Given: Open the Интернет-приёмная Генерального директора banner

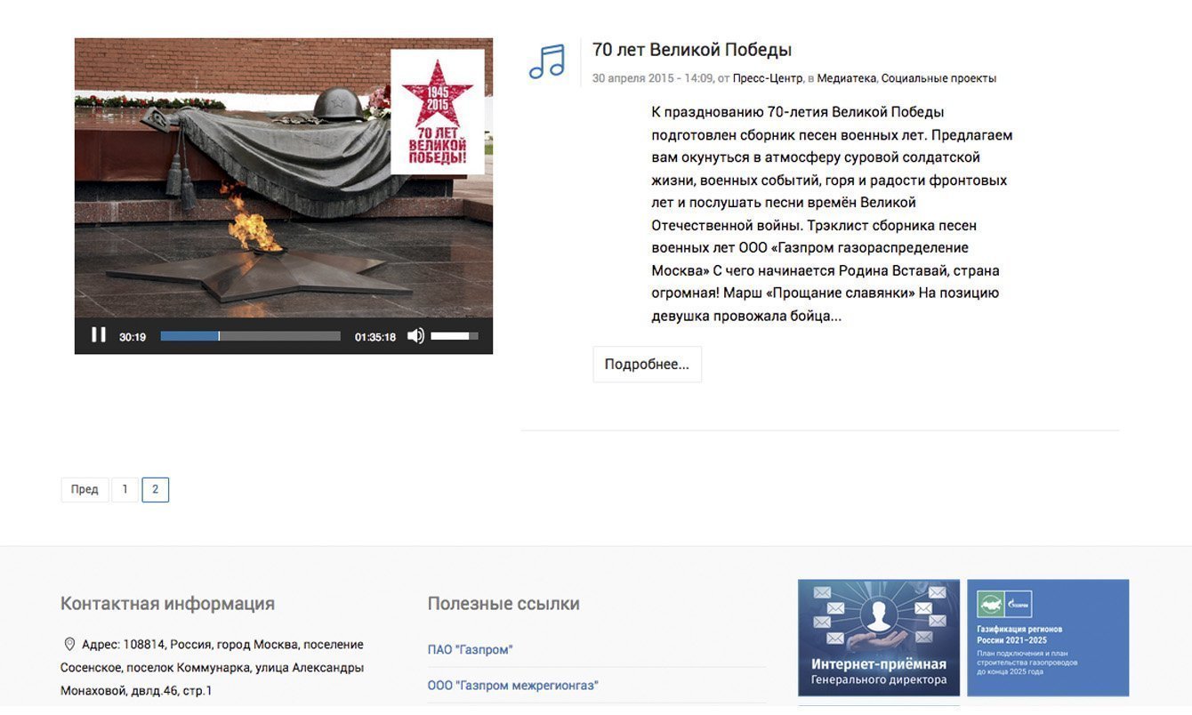Looking at the screenshot, I should pos(879,638).
